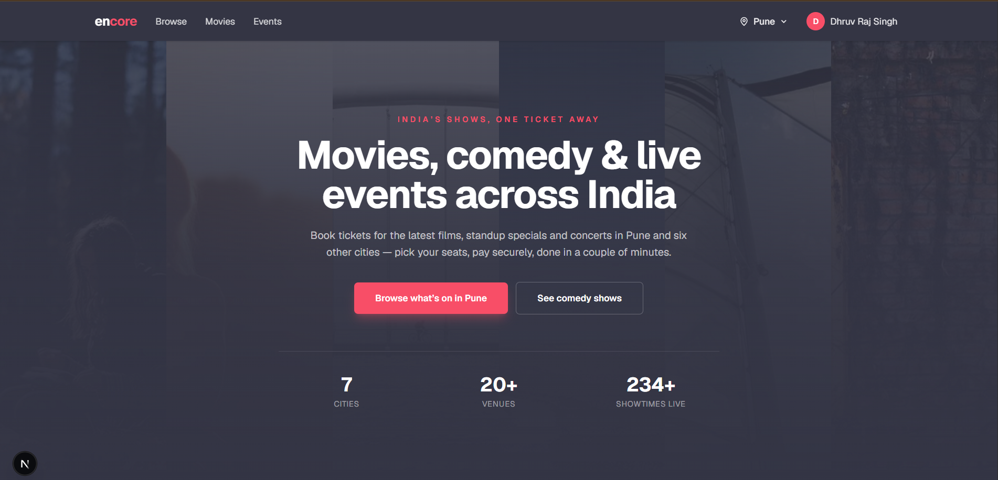
Task: Open the Browse nav link
Action: (171, 21)
